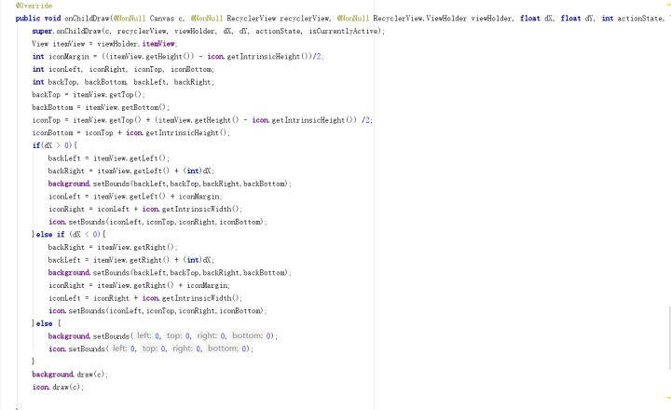Click 'backLeft = itemView.getLeft();' line
Viewport: 671px width, 410px height.
click(x=109, y=158)
